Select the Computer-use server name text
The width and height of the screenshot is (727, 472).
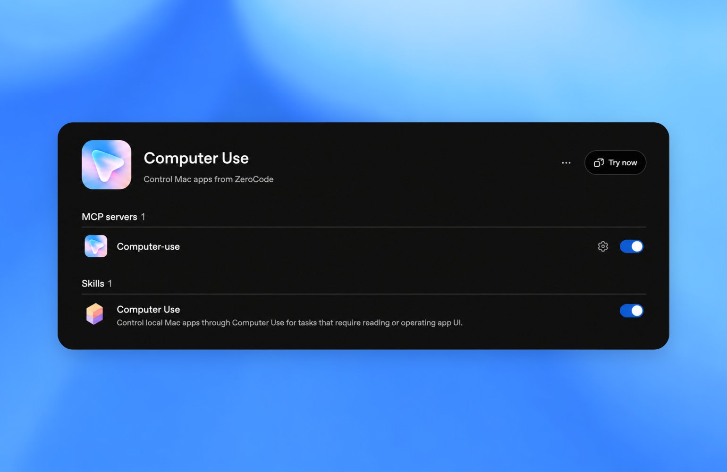click(148, 246)
